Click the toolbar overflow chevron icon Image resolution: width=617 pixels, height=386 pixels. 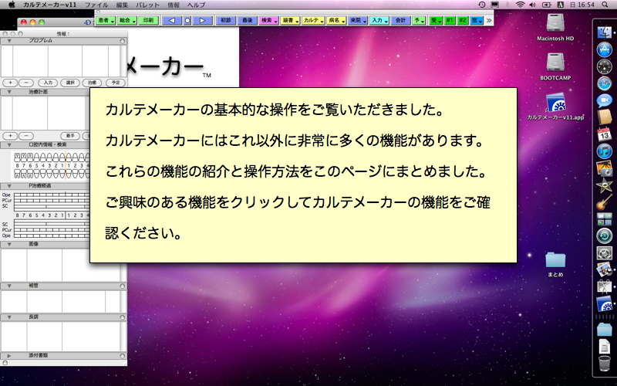[488, 20]
